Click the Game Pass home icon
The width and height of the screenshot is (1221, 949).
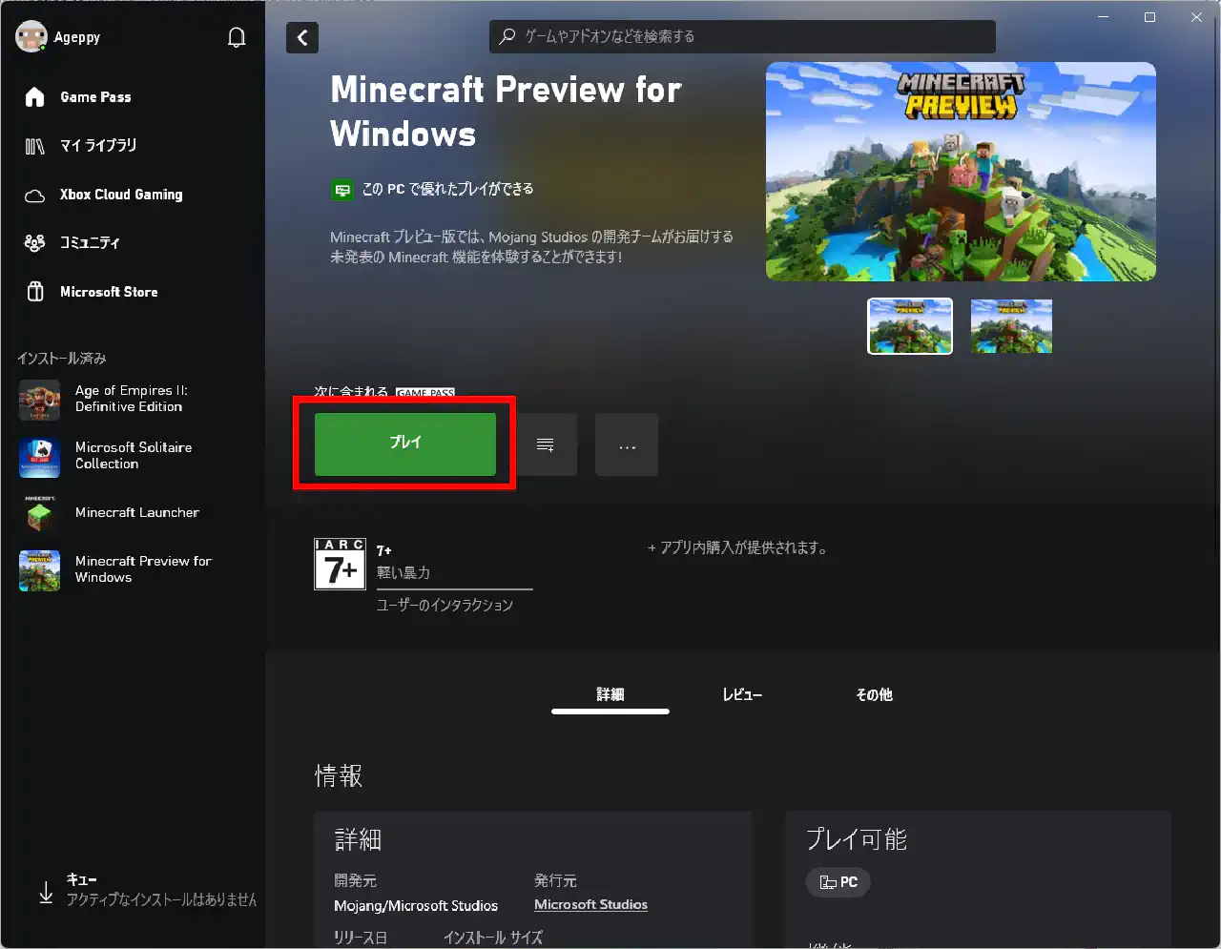[35, 97]
